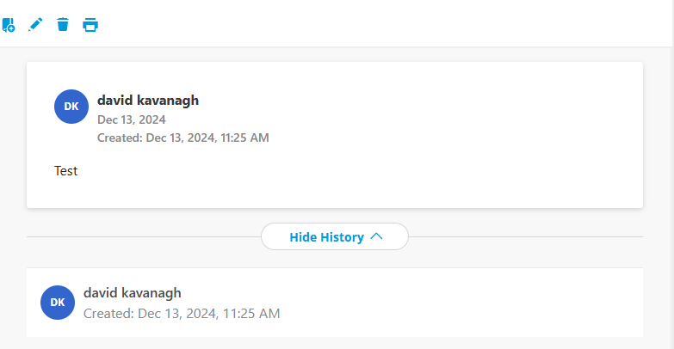Click the Dec 13, 2024 date line
This screenshot has width=674, height=349.
click(x=132, y=119)
